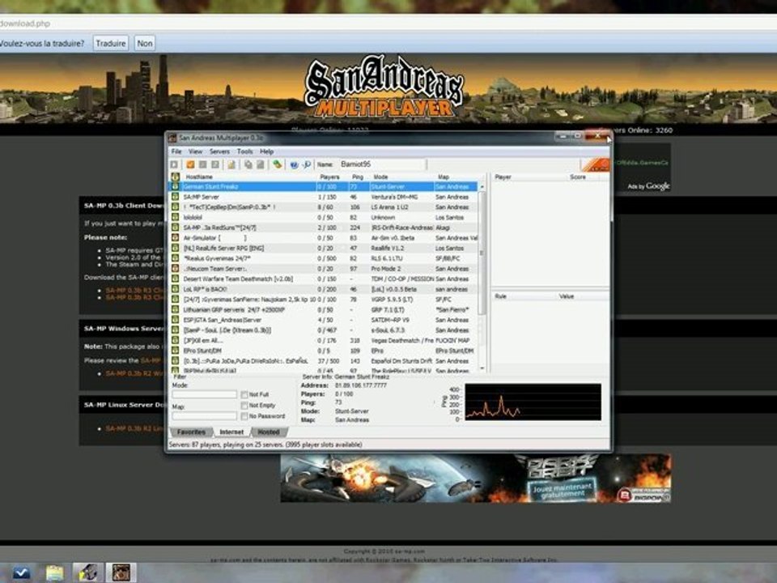Click the Copy Server Info toolbar icon
The image size is (777, 583).
coord(248,164)
